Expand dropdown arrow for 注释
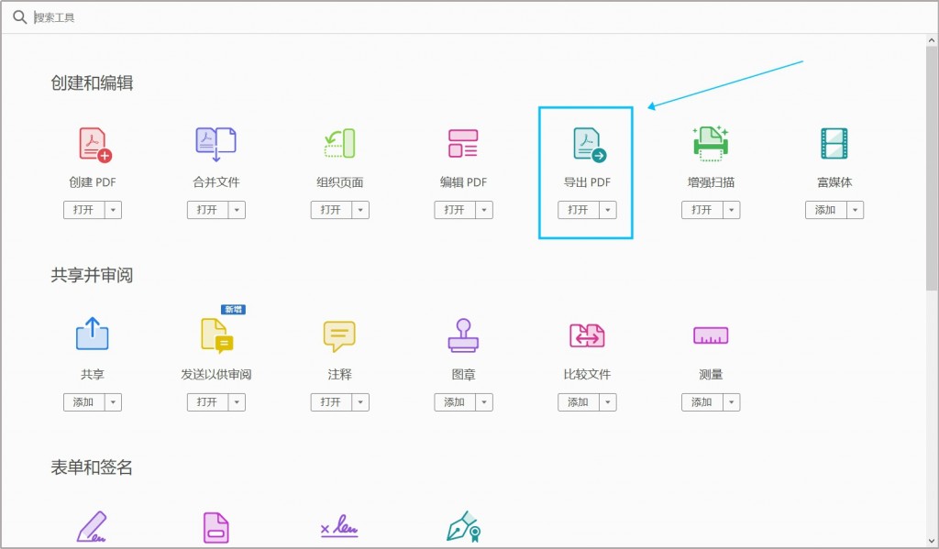 click(x=360, y=402)
